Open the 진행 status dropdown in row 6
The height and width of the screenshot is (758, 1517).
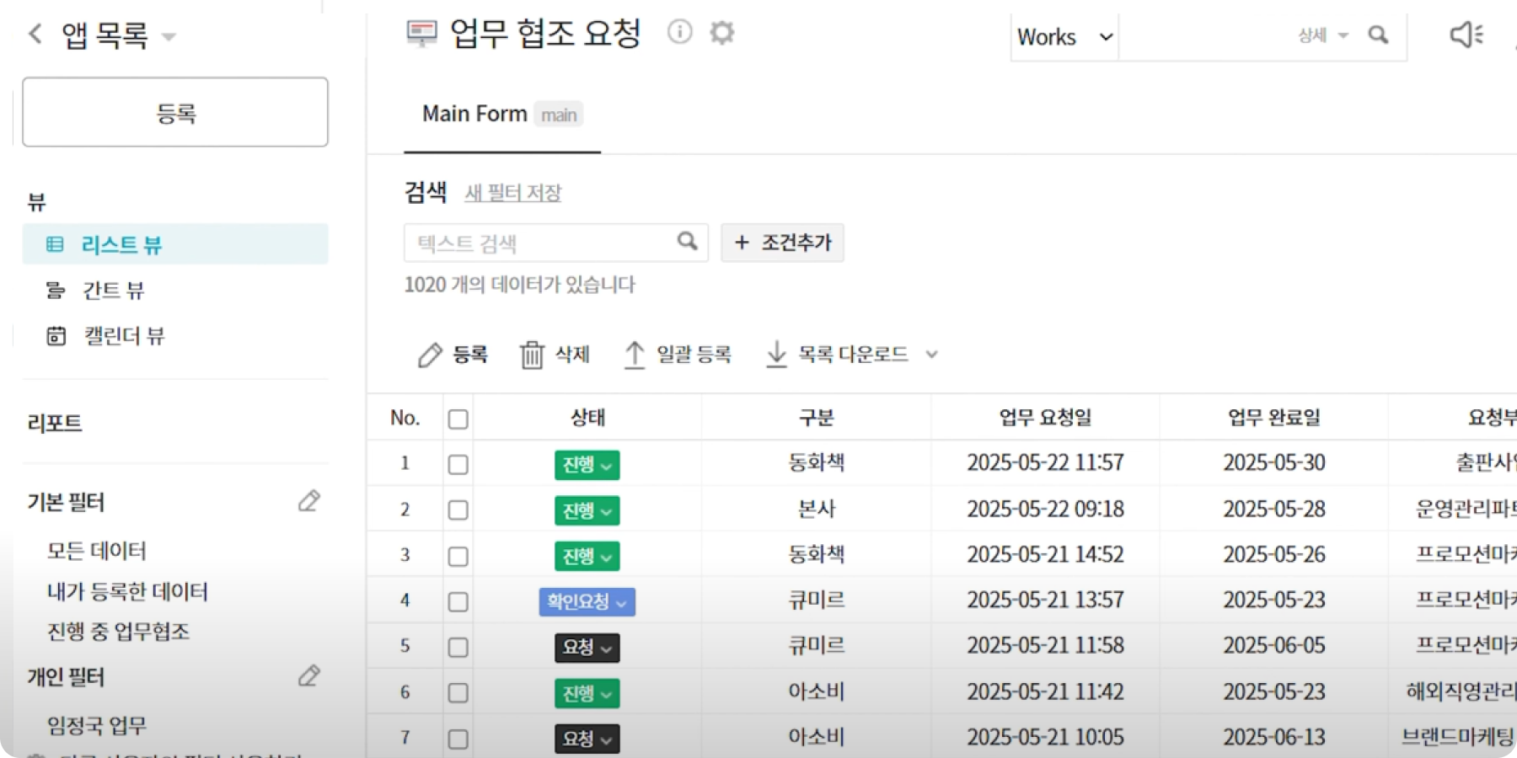[x=587, y=693]
